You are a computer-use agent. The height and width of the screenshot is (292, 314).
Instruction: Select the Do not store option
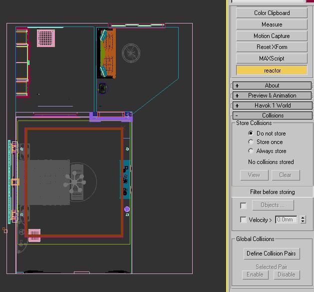tap(251, 133)
